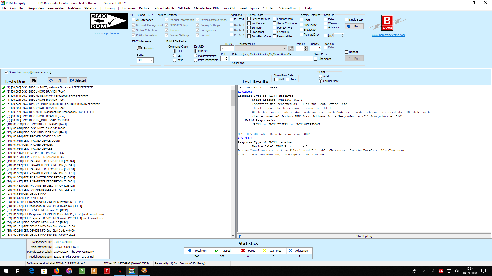Click the DMX Interleave Running indicator
The image size is (492, 276).
click(x=140, y=48)
